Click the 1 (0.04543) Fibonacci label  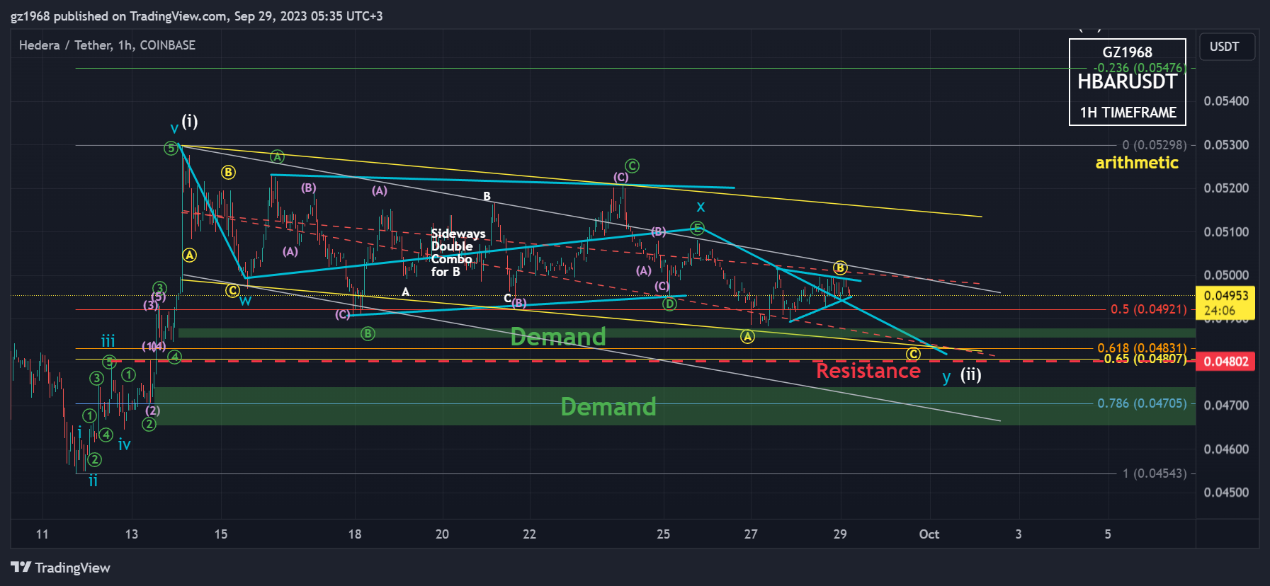point(1155,473)
